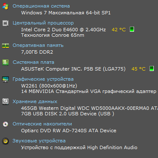Open the Звуковые устройства section link

pos(39,141)
